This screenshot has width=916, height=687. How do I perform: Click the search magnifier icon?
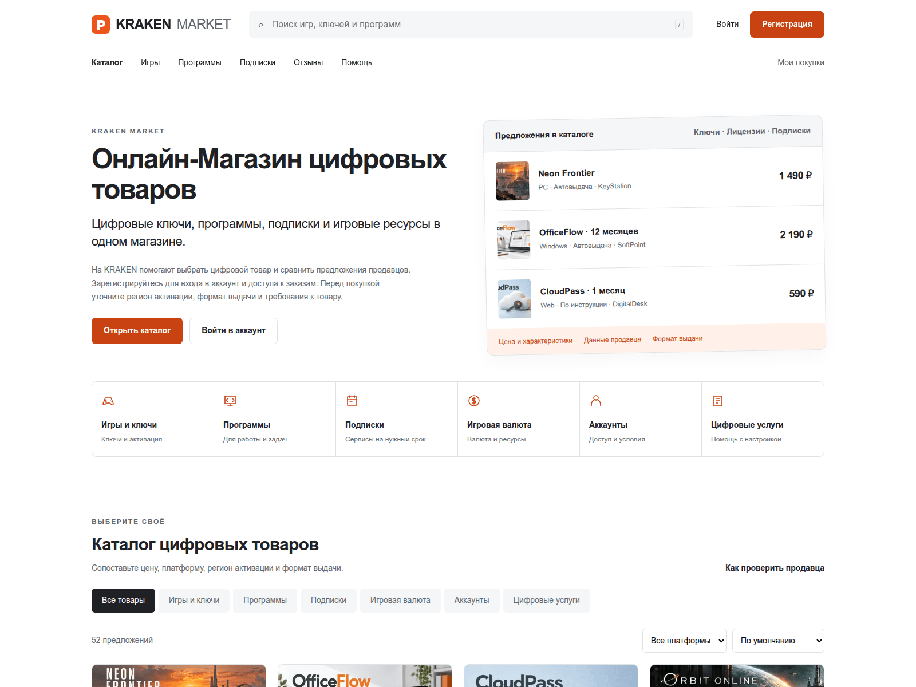tap(261, 25)
